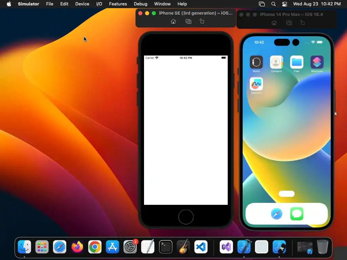The image size is (347, 260).
Task: Open the Watch app on iPhone 14 Pro Max
Action: pos(256,62)
